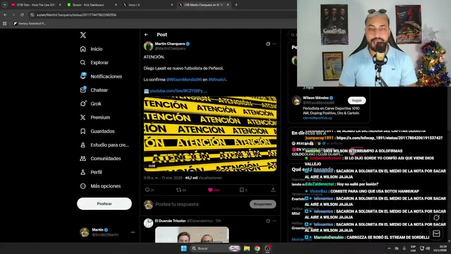Image resolution: width=451 pixels, height=254 pixels.
Task: Reload the page with refresh icon
Action: point(22,15)
